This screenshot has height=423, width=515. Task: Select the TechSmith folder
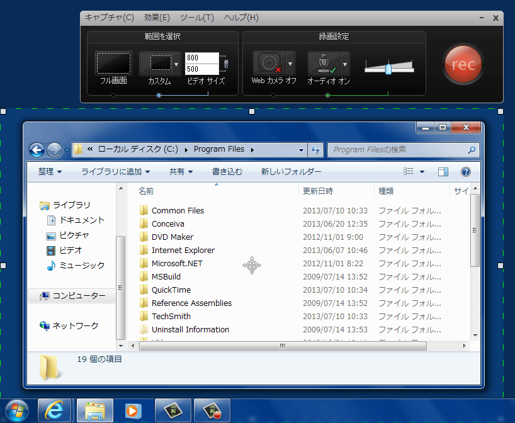(171, 316)
